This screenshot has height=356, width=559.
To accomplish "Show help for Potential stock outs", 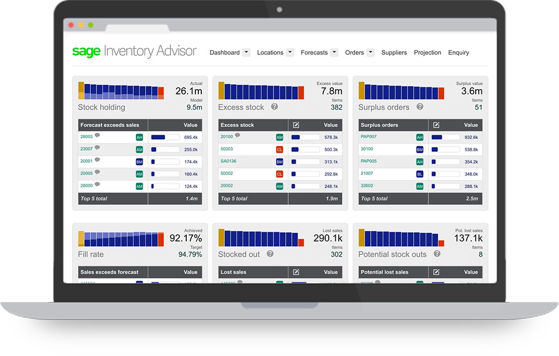I will 437,254.
